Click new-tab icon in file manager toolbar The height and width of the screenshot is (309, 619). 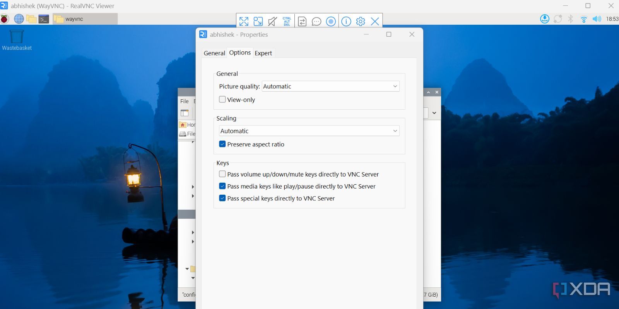click(185, 113)
